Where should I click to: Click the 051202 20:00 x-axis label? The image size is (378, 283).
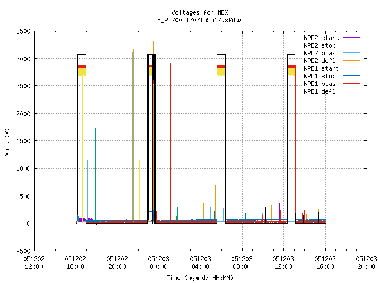[x=117, y=262]
